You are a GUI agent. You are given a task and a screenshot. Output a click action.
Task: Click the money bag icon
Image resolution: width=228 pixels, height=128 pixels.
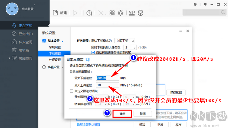pyautogui.click(x=140, y=13)
